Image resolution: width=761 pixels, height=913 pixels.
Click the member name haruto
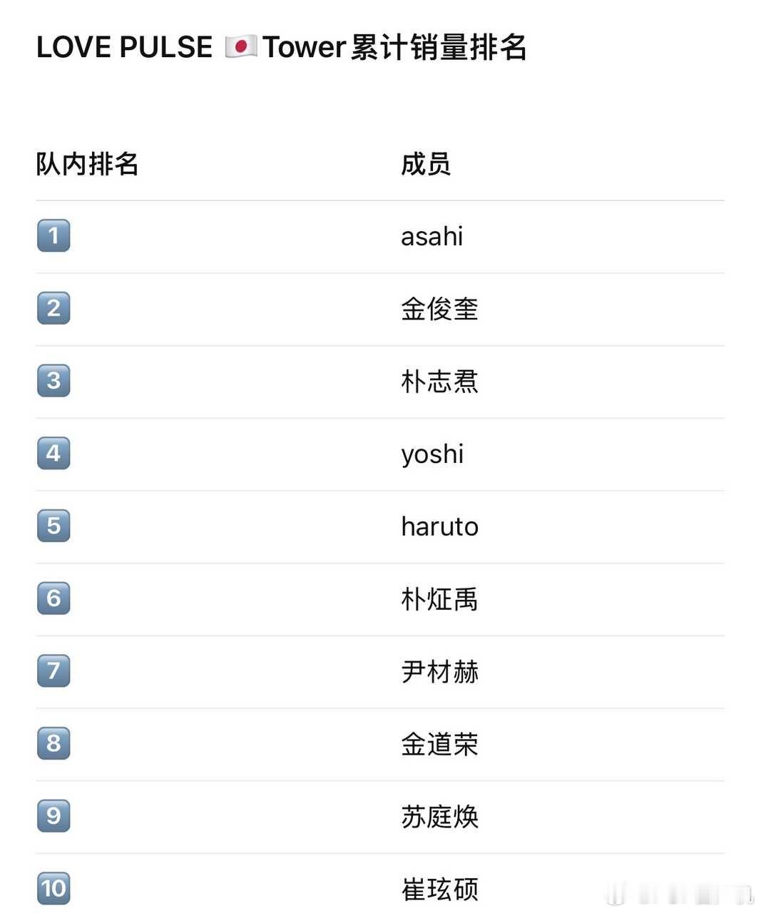pyautogui.click(x=439, y=526)
